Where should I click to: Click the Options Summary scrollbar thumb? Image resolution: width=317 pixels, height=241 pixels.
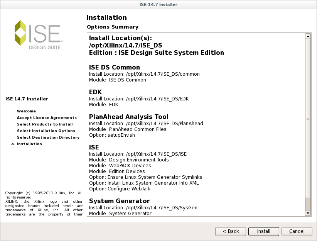pos(308,118)
